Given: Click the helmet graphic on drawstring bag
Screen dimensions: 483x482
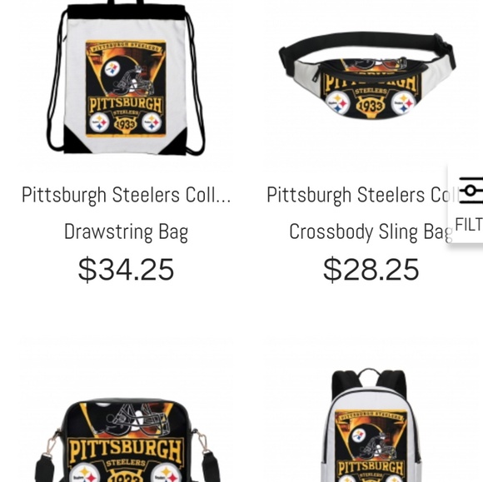Looking at the screenshot, I should click(x=127, y=76).
